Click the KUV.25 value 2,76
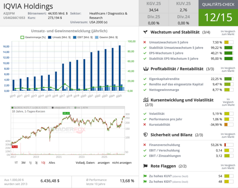The image size is (238, 188). click(183, 10)
